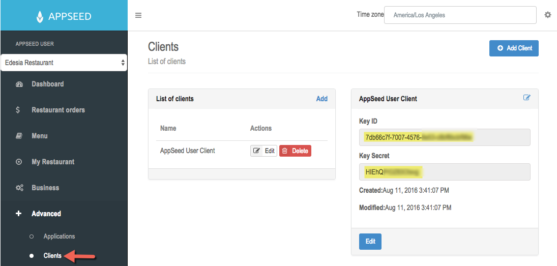Click the Key ID field
Screen dimensions: 557x266
445,137
